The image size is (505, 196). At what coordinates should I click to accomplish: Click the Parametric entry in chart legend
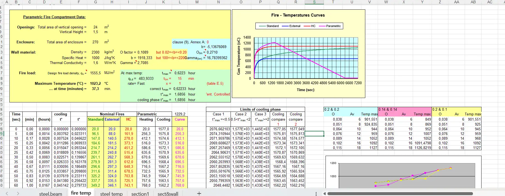coord(333,26)
